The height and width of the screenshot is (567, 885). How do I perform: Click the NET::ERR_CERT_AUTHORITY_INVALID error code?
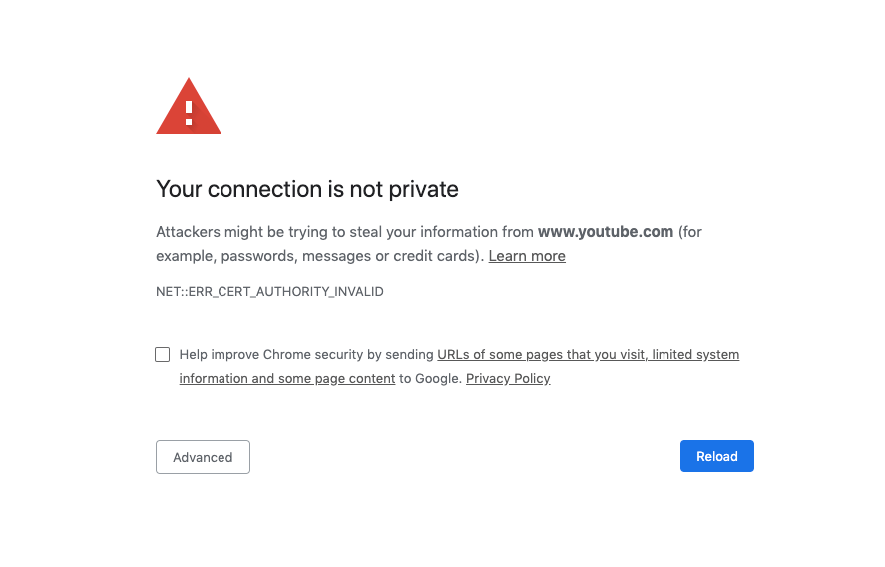[x=269, y=292]
